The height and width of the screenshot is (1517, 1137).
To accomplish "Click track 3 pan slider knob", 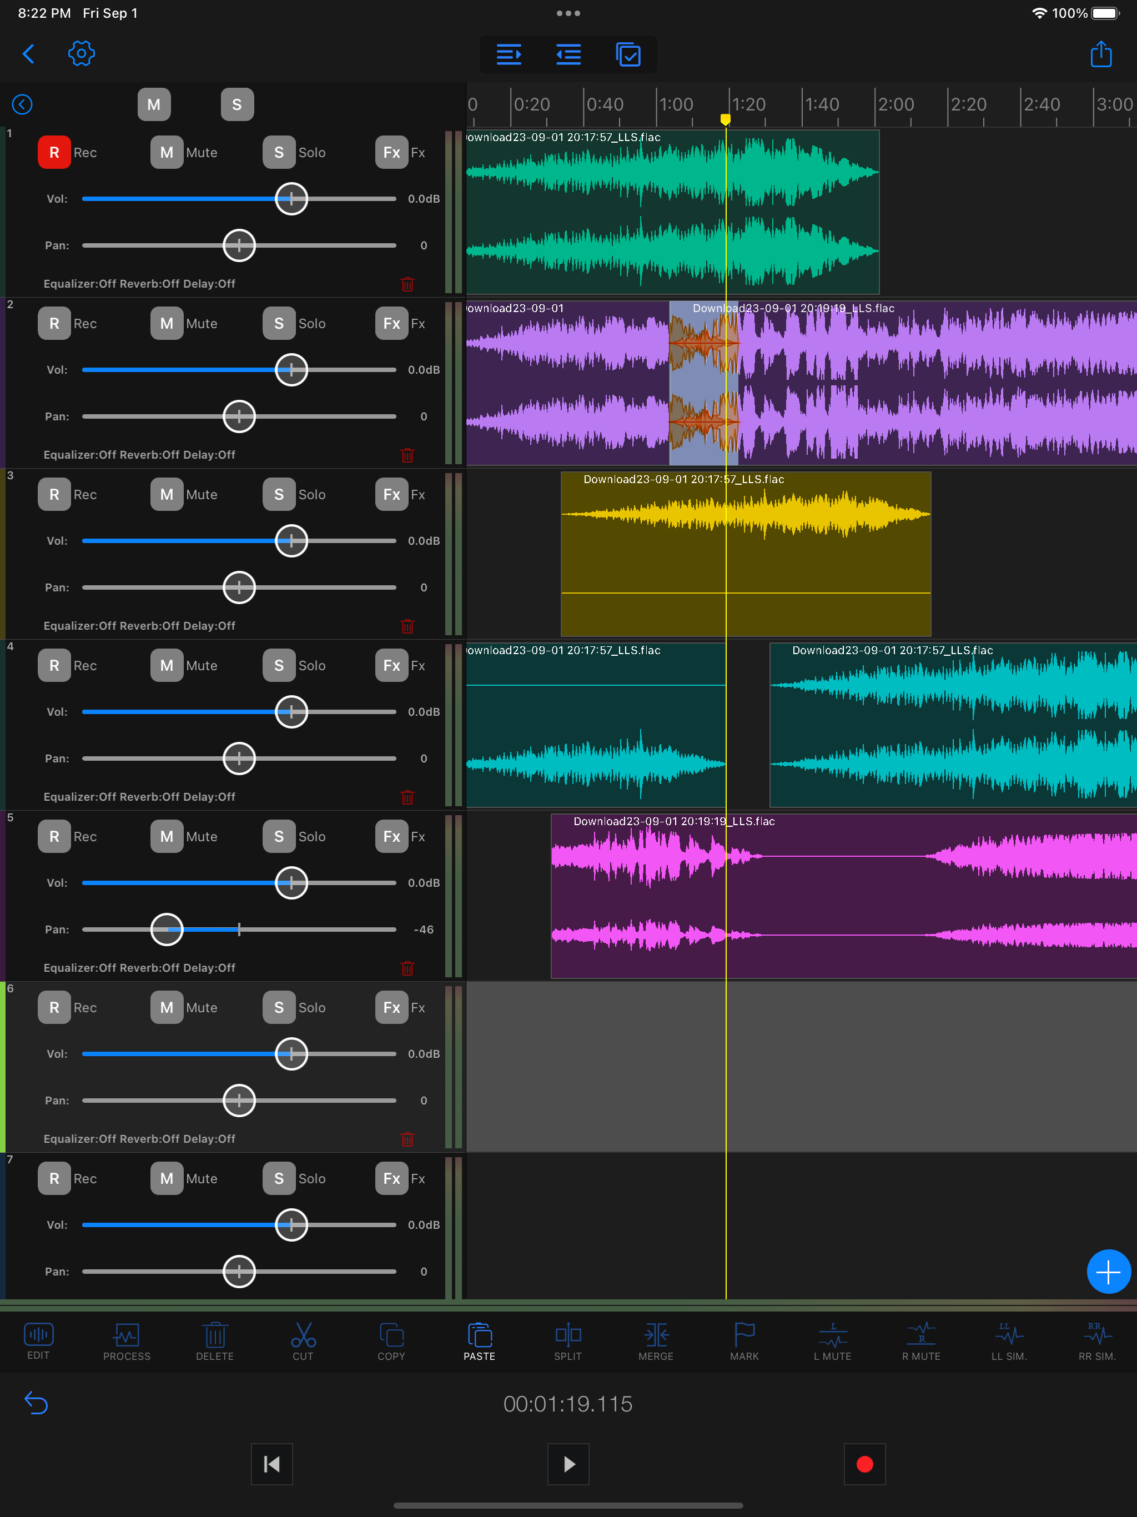I will tap(239, 587).
